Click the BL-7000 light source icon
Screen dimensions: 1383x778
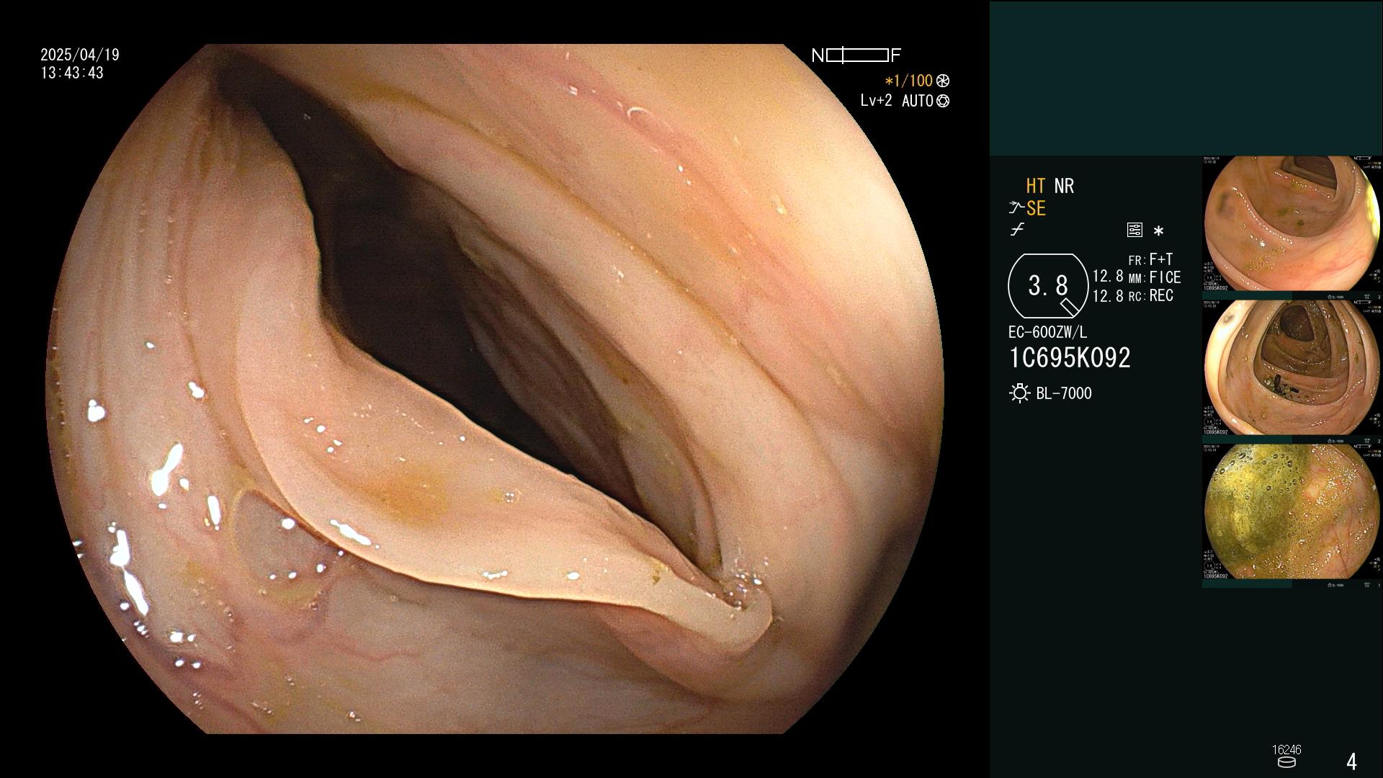pos(1019,393)
